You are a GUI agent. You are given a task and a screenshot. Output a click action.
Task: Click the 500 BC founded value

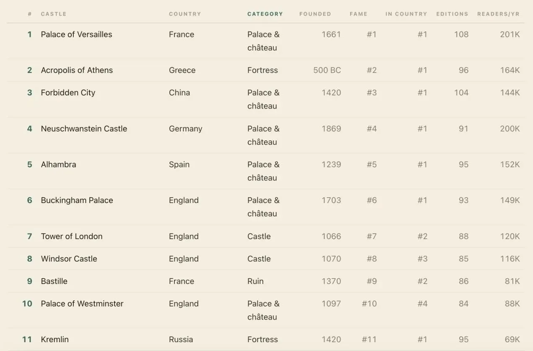pyautogui.click(x=327, y=70)
